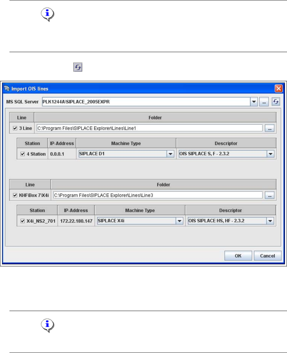Select the 172.22.180.147 IP address cell
Viewport: 287px width, 353px height.
point(76,221)
